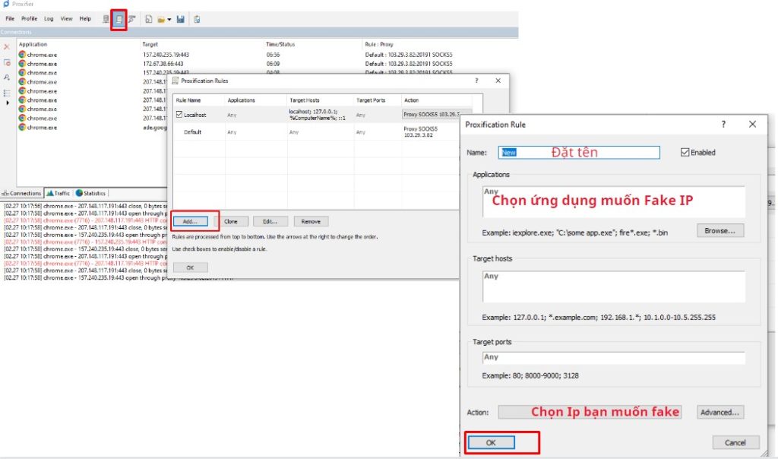Uncheck the Localhost rule checkbox
This screenshot has width=778, height=459.
pyautogui.click(x=179, y=115)
